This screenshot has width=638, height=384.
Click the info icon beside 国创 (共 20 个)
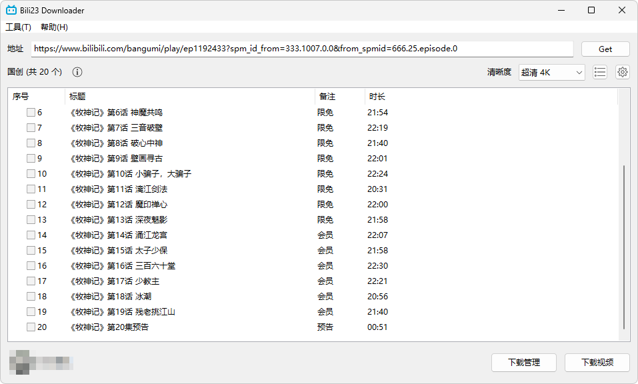pyautogui.click(x=77, y=71)
